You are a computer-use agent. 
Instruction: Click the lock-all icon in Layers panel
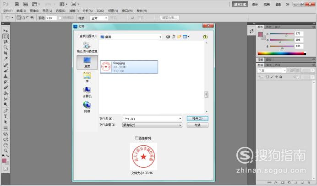(281, 77)
